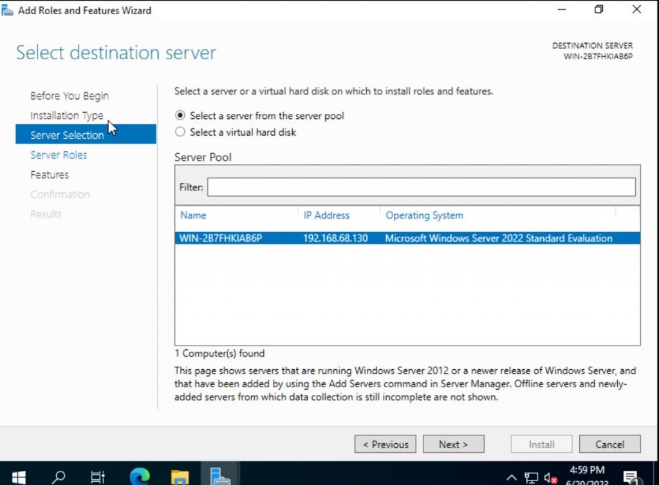The width and height of the screenshot is (659, 485).
Task: Sort the server list by Operating System
Action: (424, 215)
